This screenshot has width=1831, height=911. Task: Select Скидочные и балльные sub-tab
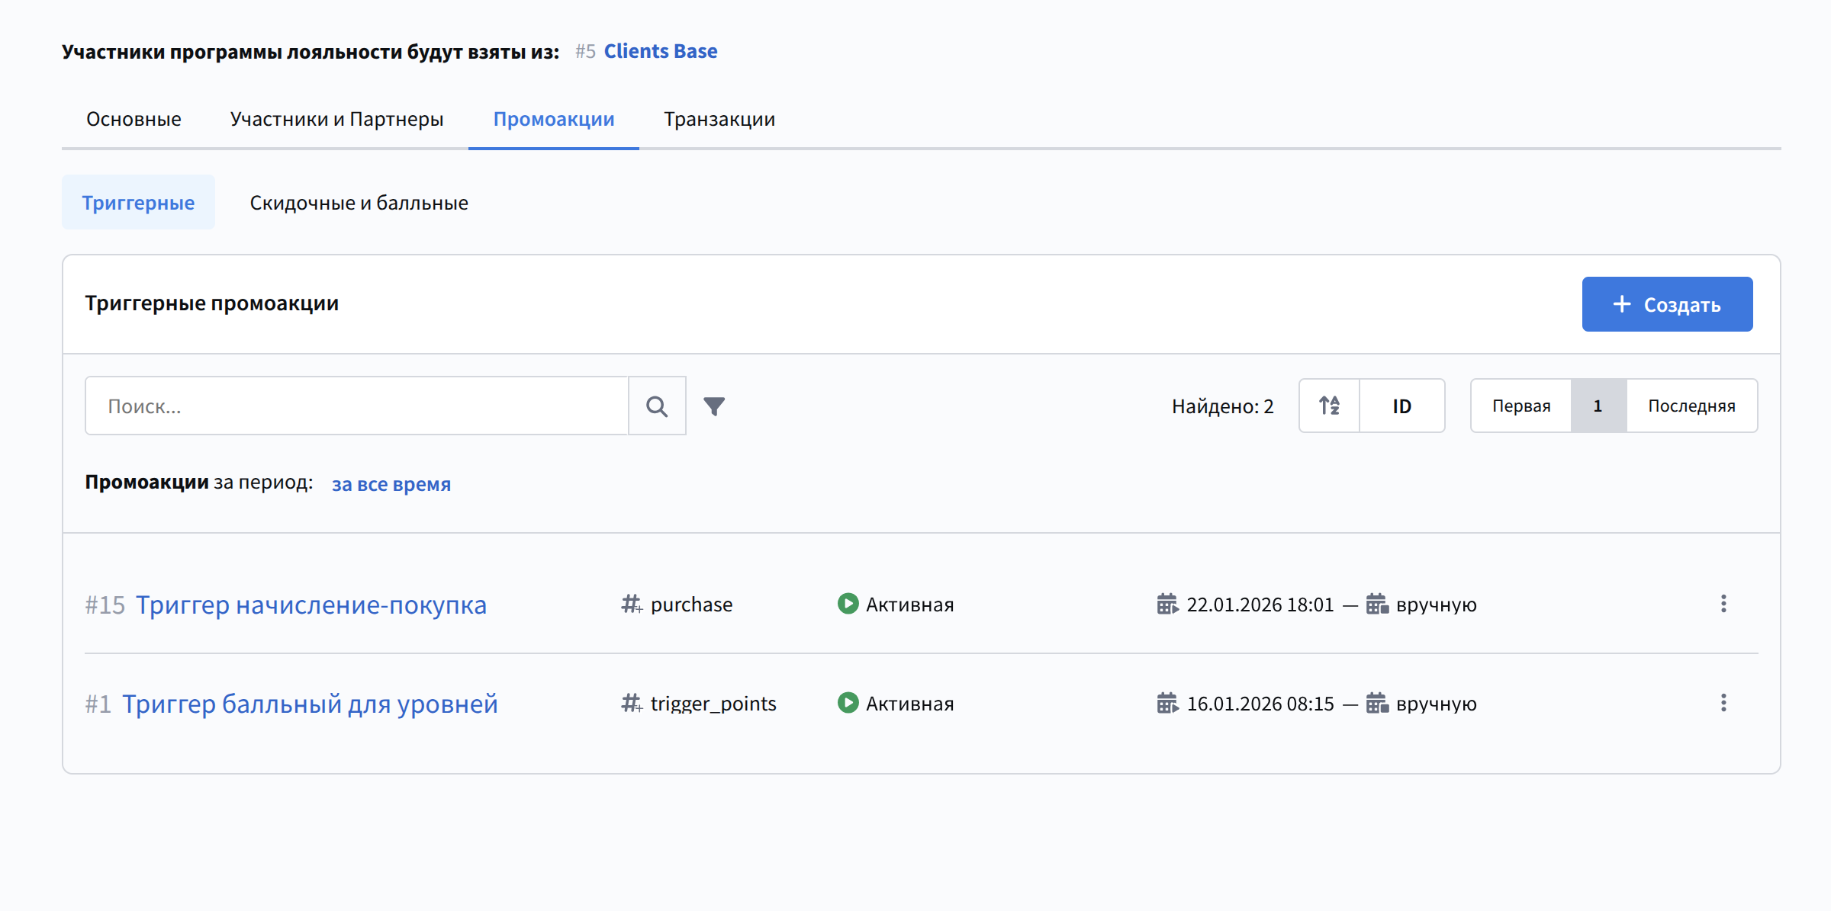click(359, 203)
